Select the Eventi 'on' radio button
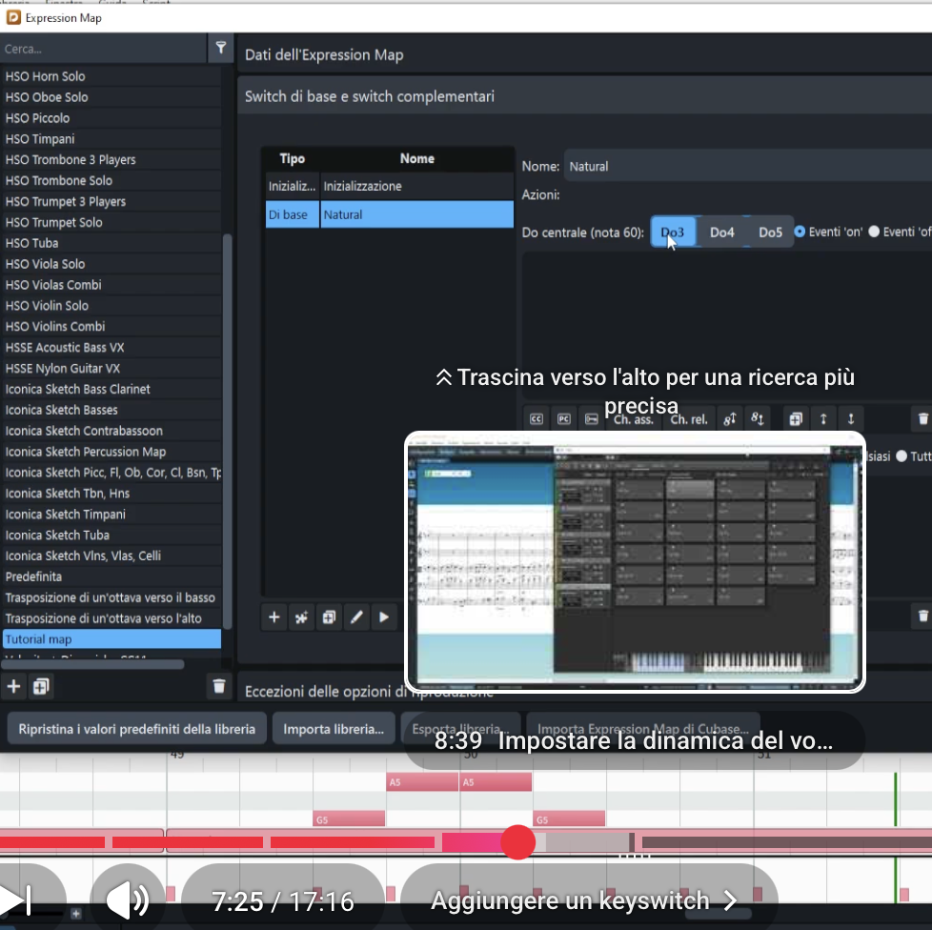The image size is (932, 930). (800, 232)
